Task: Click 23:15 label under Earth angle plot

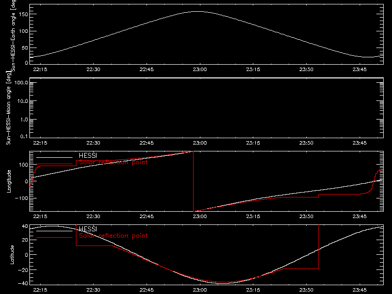Action: click(253, 69)
